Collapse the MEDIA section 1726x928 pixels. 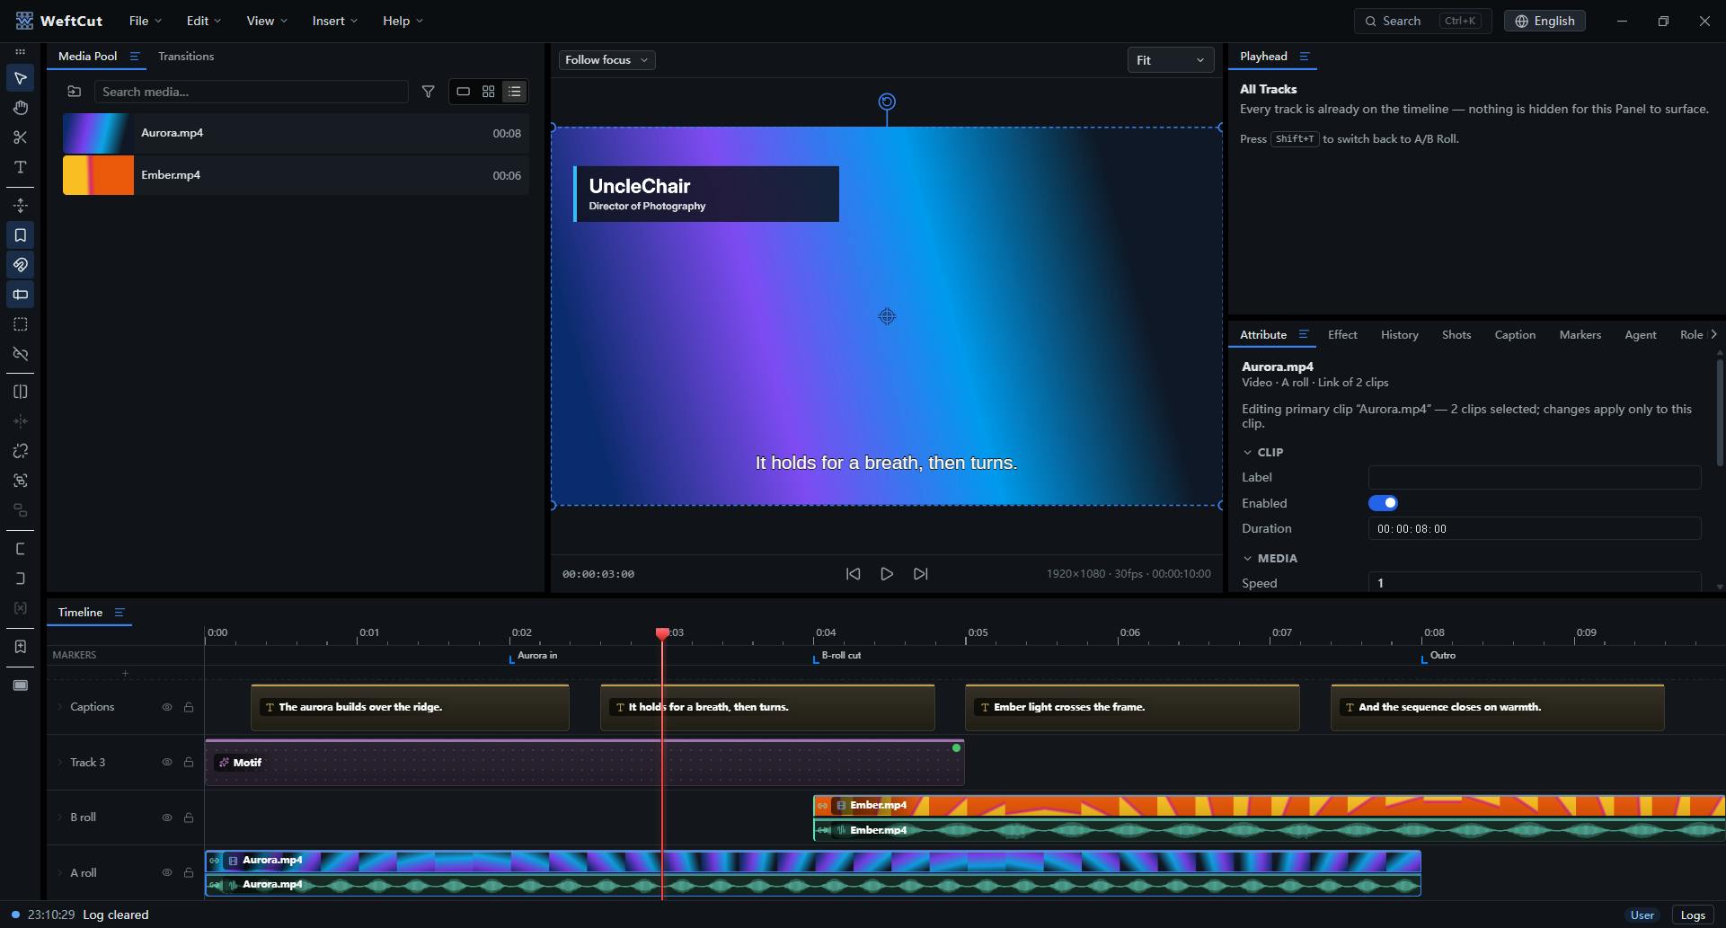pos(1247,559)
